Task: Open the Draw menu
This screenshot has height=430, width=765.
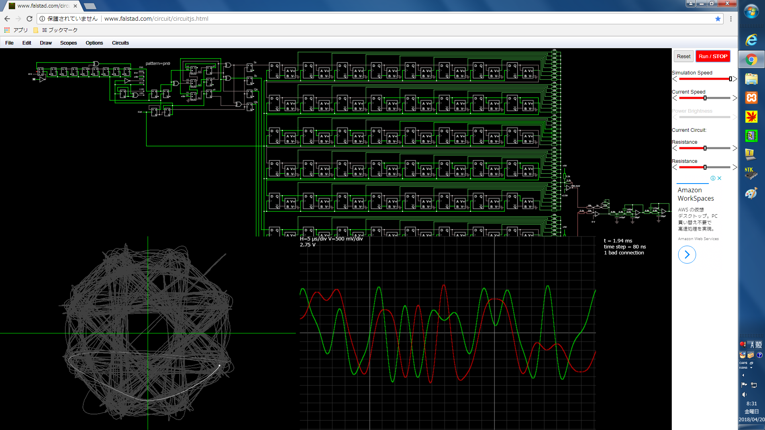Action: point(46,43)
